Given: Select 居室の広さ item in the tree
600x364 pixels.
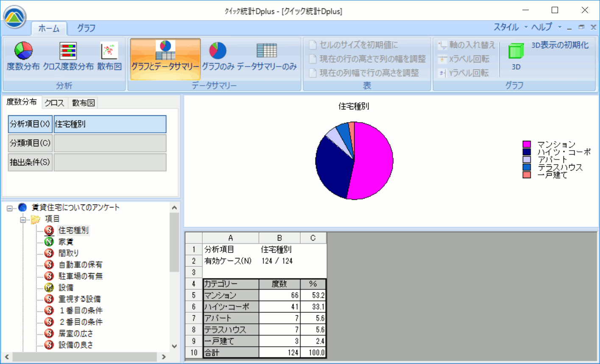Looking at the screenshot, I should [x=75, y=333].
